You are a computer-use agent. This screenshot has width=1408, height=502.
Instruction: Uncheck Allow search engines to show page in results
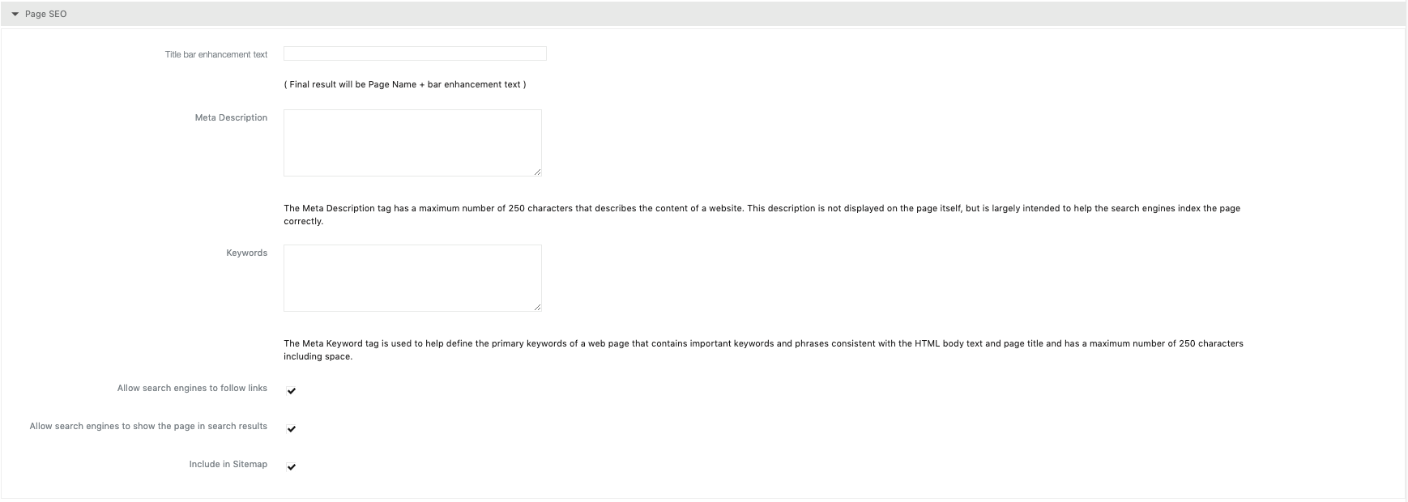(x=292, y=428)
